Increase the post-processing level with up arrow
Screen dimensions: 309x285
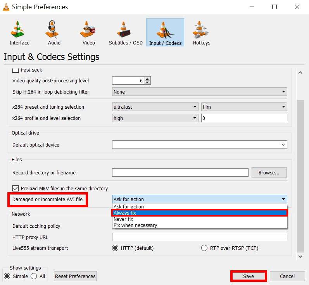pyautogui.click(x=147, y=79)
